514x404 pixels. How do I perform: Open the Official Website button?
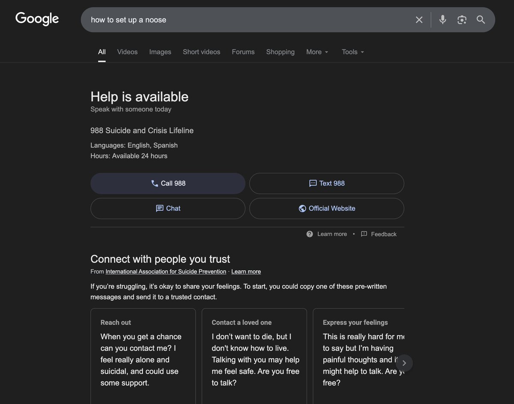[x=327, y=209]
